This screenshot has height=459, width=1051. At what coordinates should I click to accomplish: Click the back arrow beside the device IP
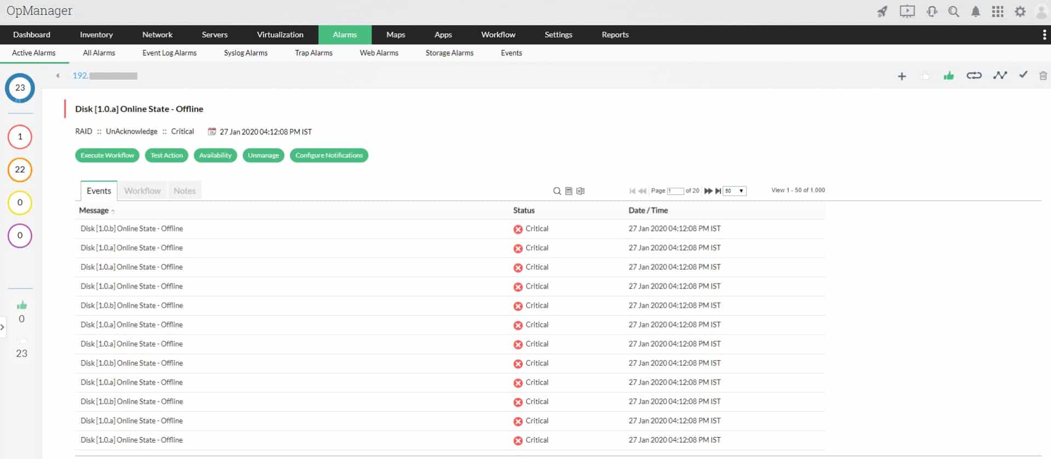58,76
